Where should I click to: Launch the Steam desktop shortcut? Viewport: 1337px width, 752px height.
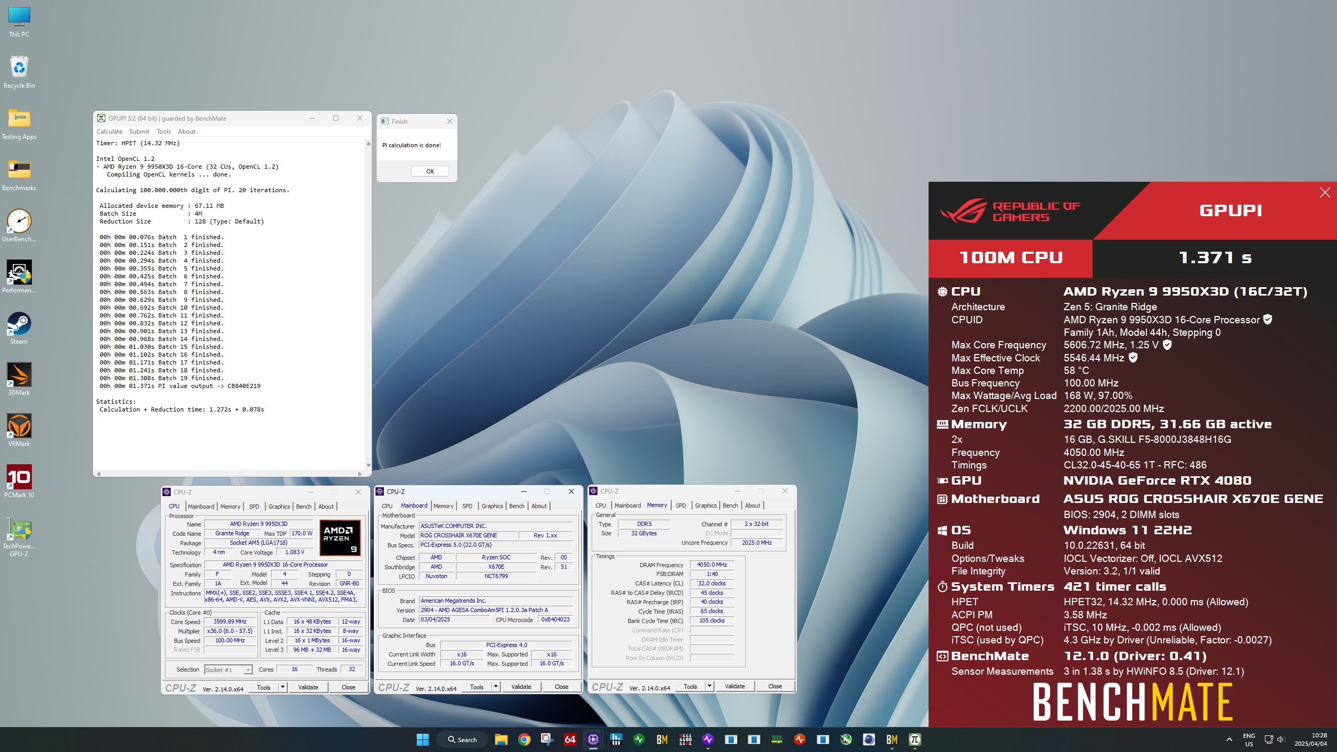coord(19,328)
